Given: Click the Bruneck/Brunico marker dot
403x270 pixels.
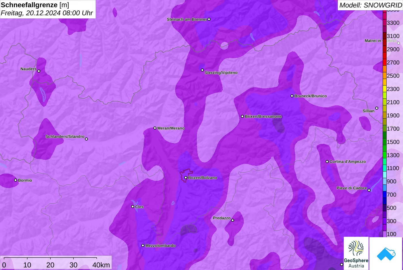Looking at the screenshot, I should tap(292, 96).
